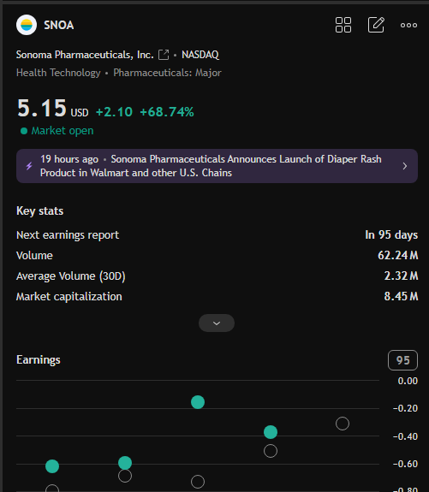Viewport: 429px width, 492px height.
Task: Click the hollow estimate dot for the upcoming quarter
Action: 343,424
